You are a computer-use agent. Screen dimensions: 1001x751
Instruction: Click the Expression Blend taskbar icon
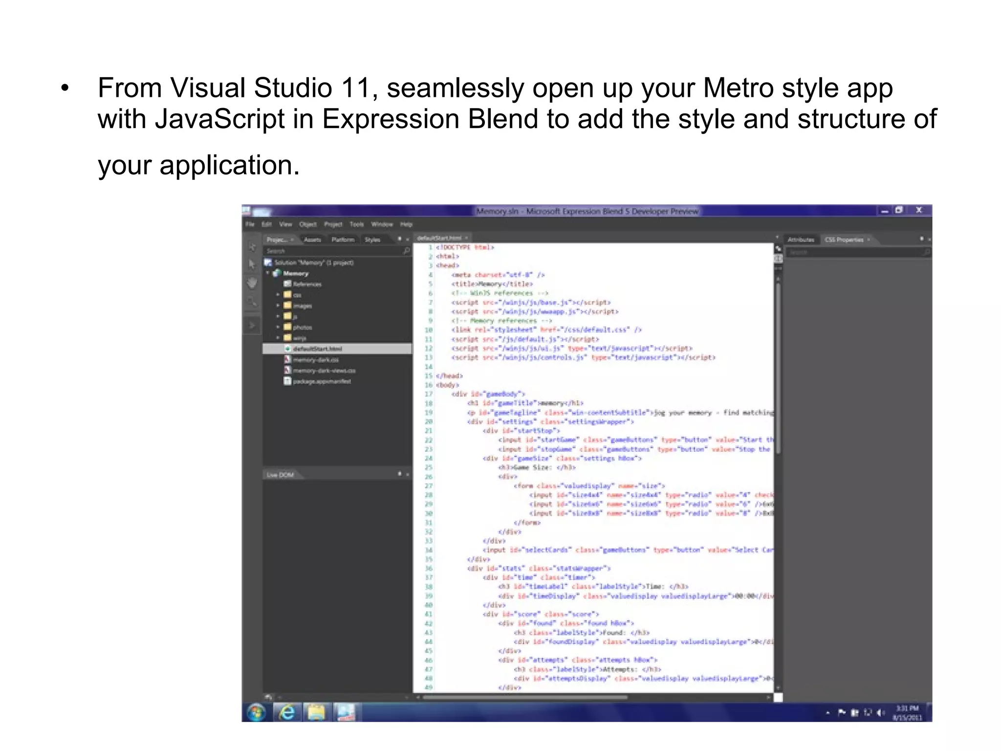click(347, 712)
